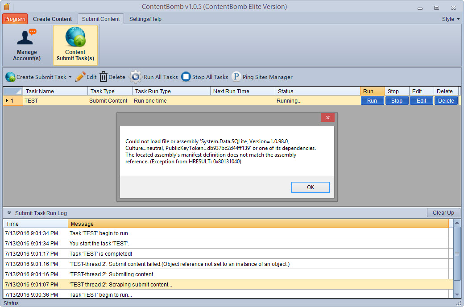Click the Delete trash can icon

click(x=104, y=77)
